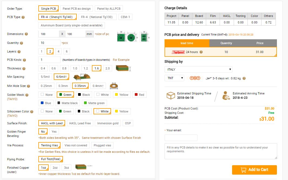Click the help icon beside PCB Type

(23, 17)
